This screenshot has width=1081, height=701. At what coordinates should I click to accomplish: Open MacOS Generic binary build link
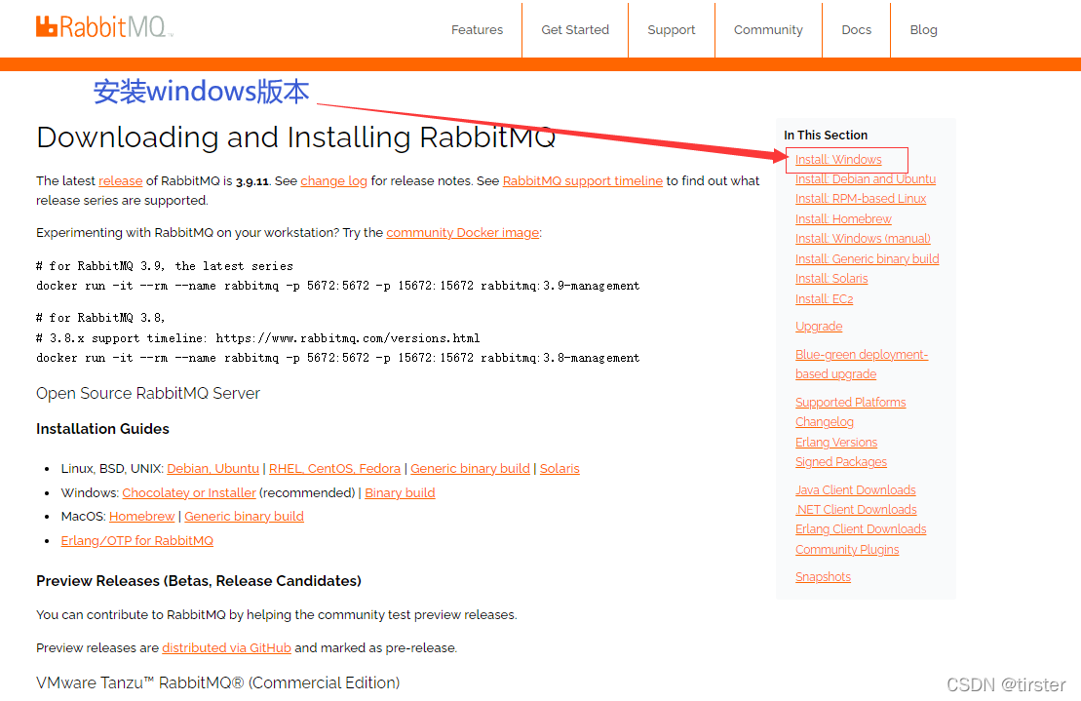[x=244, y=517]
